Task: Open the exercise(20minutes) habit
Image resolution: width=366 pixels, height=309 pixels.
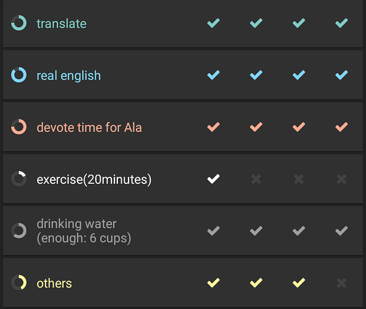Action: (x=94, y=180)
